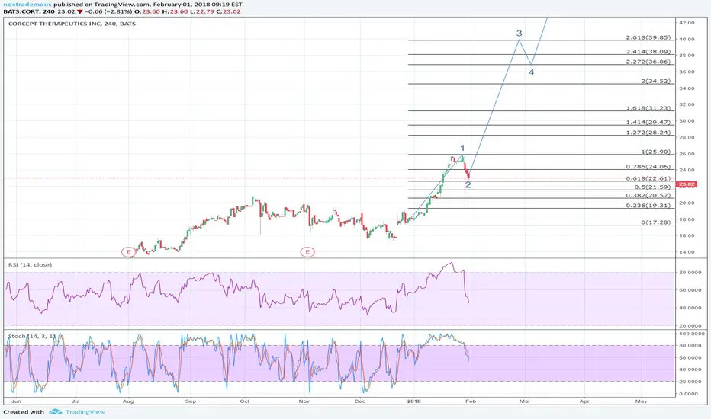
Task: Click the earnings E marker near August
Action: 129,252
